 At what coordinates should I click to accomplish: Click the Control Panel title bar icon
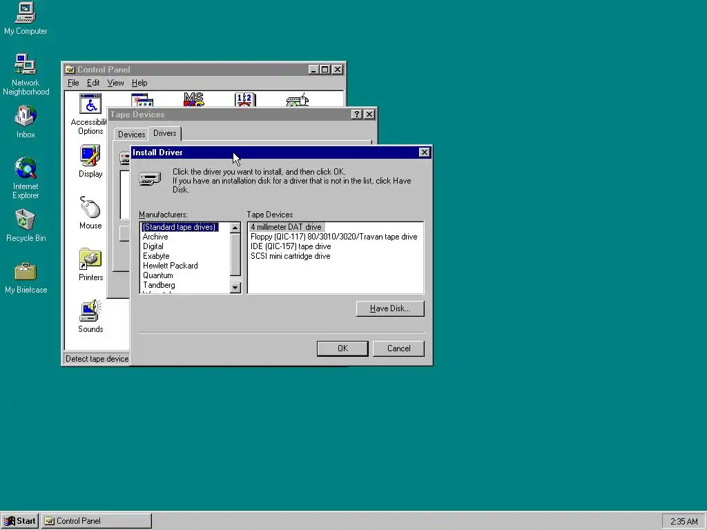coord(70,70)
